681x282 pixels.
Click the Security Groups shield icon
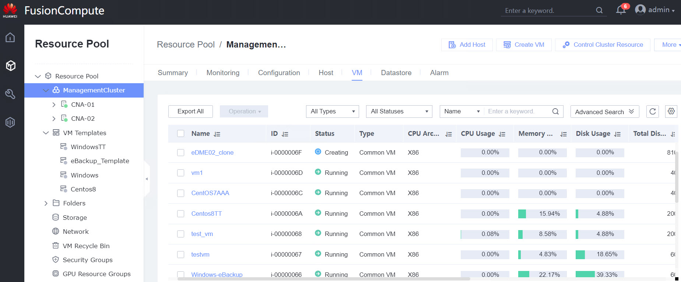tap(56, 260)
